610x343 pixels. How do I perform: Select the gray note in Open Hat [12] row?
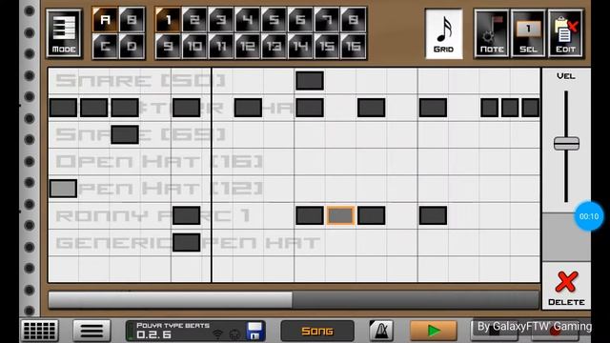(x=63, y=189)
